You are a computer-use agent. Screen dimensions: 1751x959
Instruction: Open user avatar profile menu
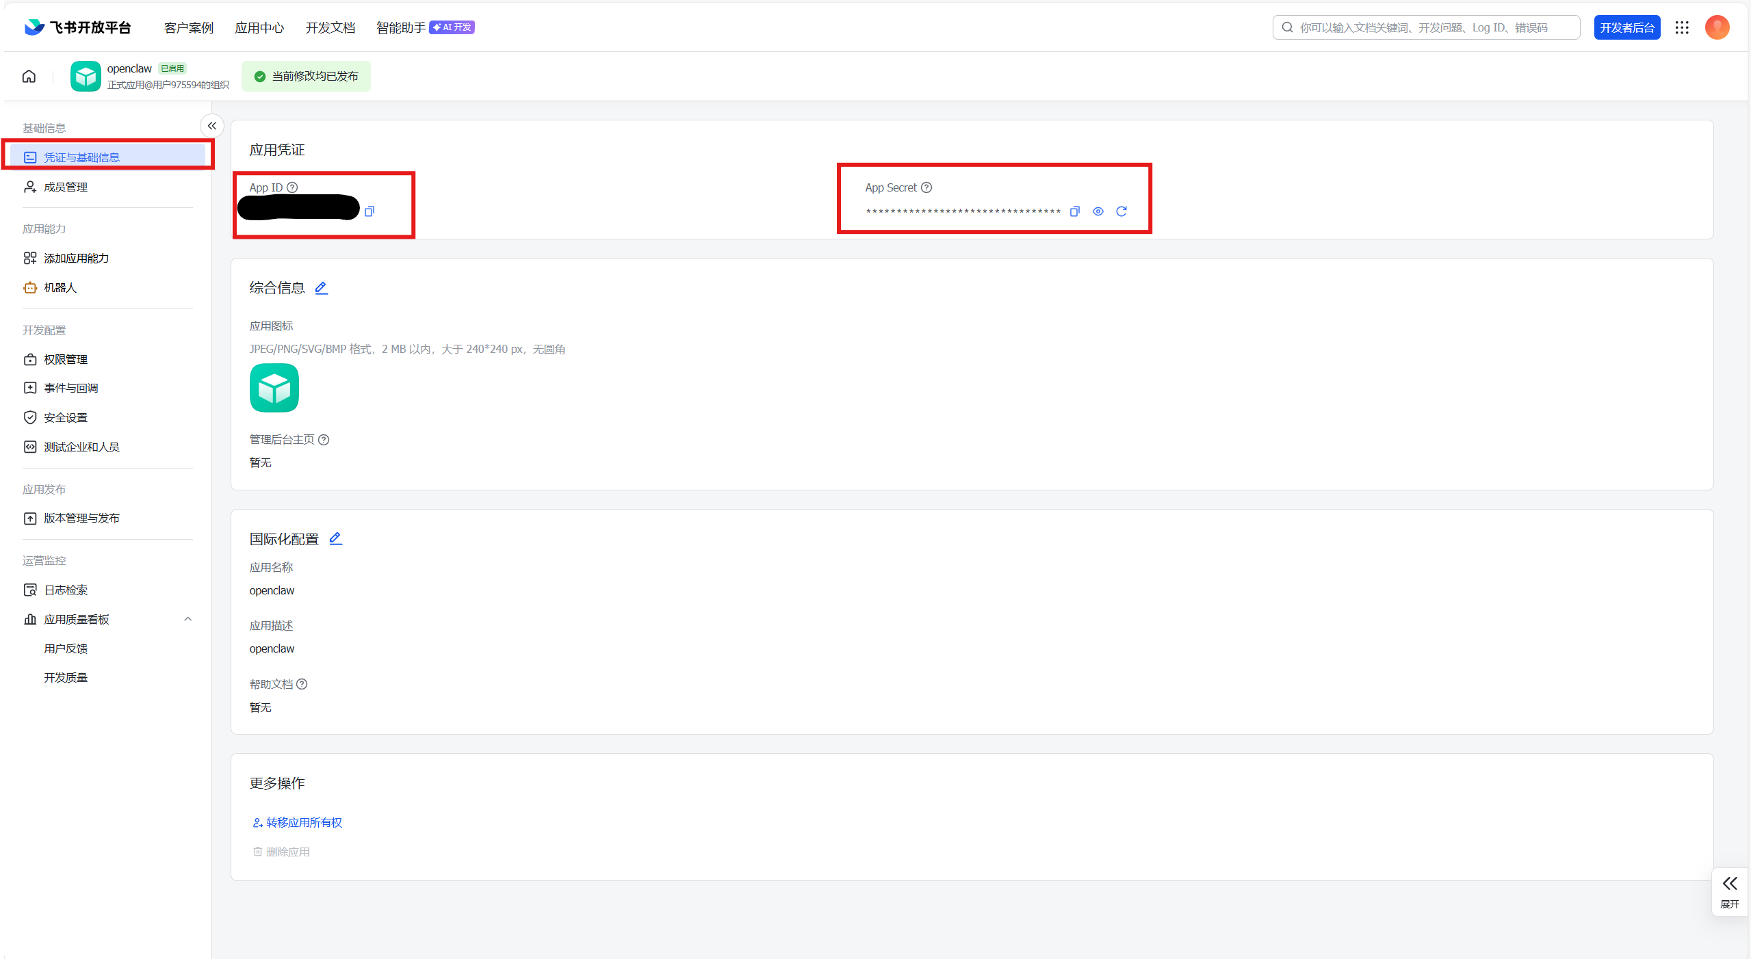pyautogui.click(x=1717, y=27)
